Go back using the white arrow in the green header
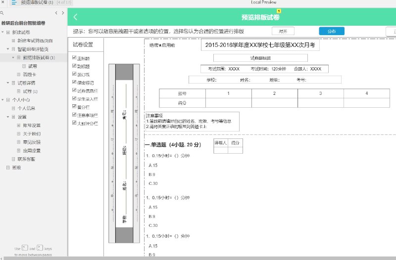Screen dimensions: 396x260 pyautogui.click(x=75, y=17)
